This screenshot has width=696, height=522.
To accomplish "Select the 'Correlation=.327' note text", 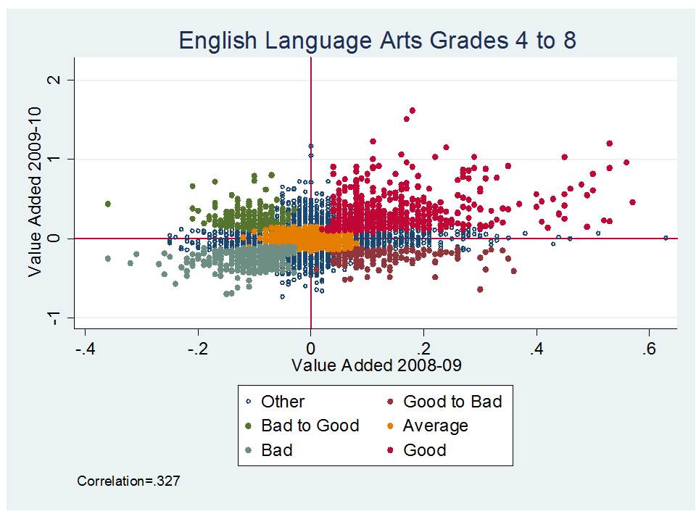I will [128, 480].
